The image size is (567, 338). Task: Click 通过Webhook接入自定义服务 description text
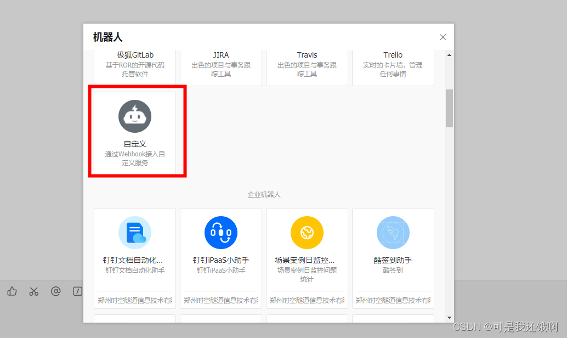135,159
